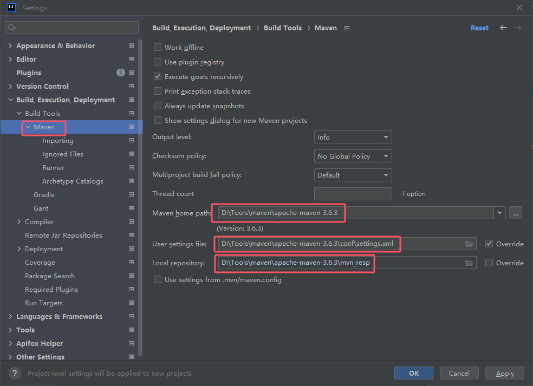Open the Output level dropdown
The height and width of the screenshot is (386, 533).
(353, 137)
